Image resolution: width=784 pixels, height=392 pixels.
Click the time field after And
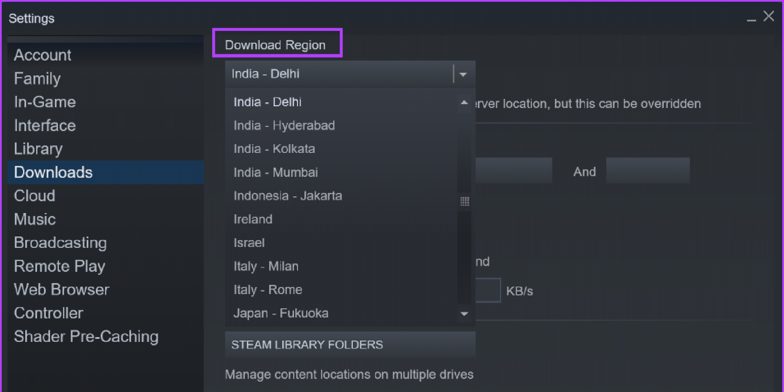coord(648,170)
